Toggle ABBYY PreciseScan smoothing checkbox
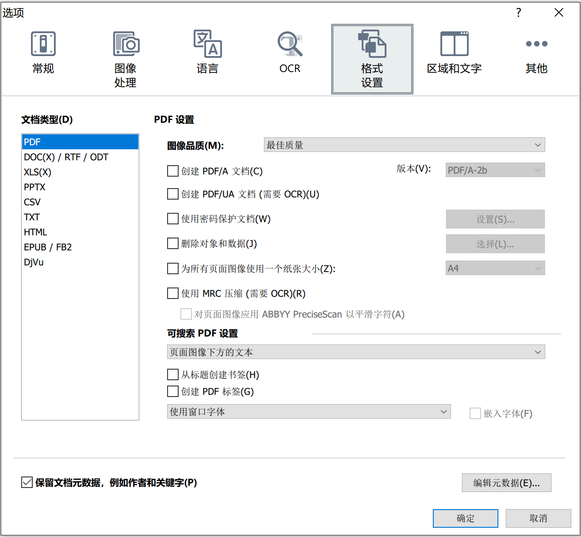581x537 pixels. [186, 314]
